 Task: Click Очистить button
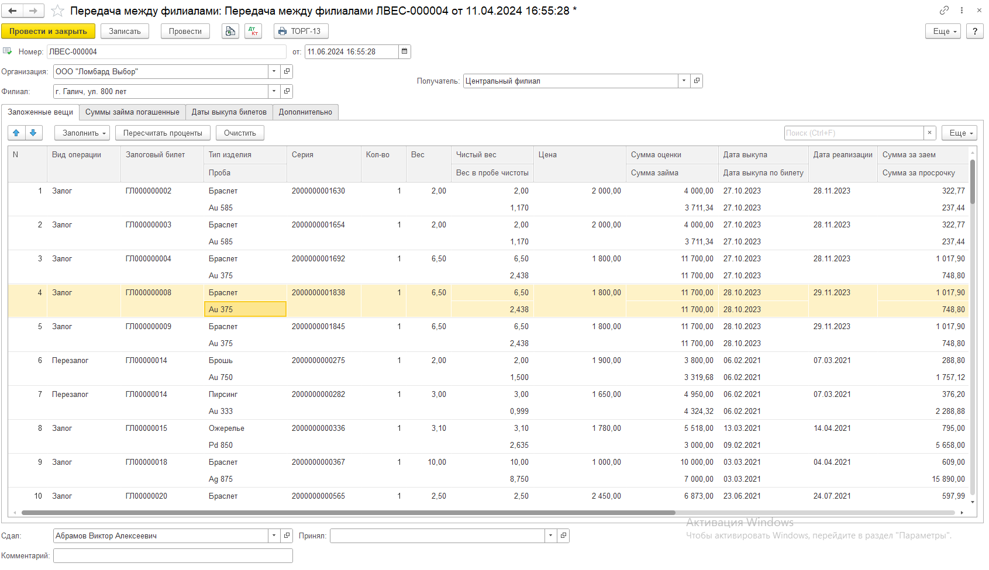tap(240, 133)
